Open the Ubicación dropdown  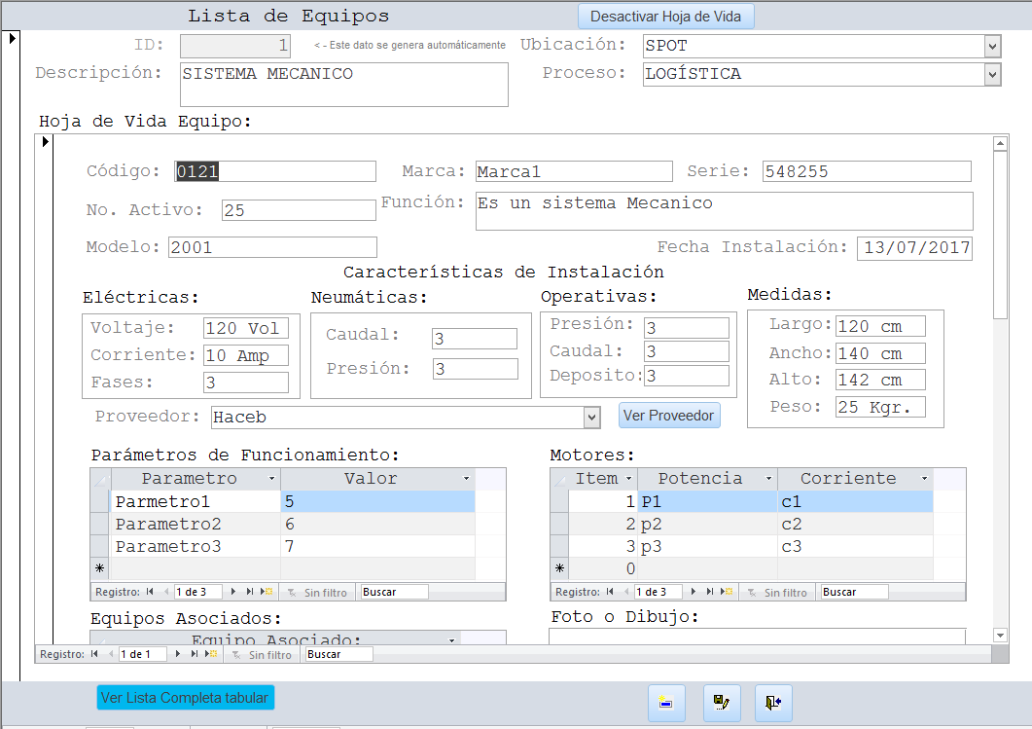[x=992, y=46]
